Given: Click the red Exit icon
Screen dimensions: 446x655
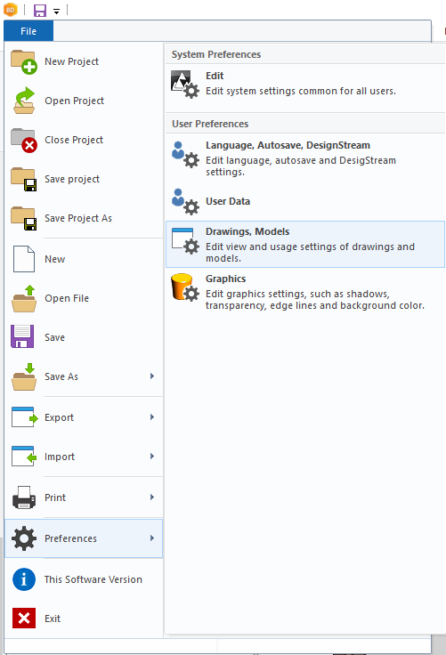Looking at the screenshot, I should [24, 619].
